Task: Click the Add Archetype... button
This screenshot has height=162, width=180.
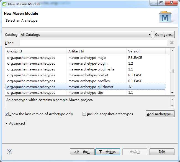Action: click(160, 114)
